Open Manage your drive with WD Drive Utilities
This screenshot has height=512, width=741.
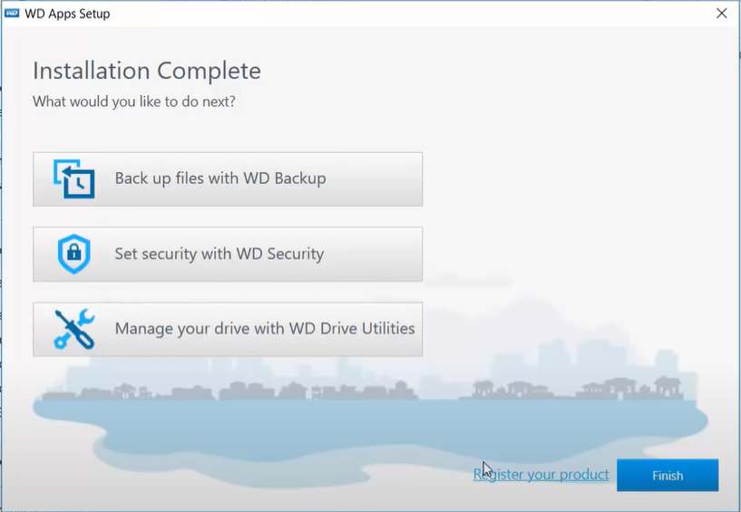coord(228,329)
